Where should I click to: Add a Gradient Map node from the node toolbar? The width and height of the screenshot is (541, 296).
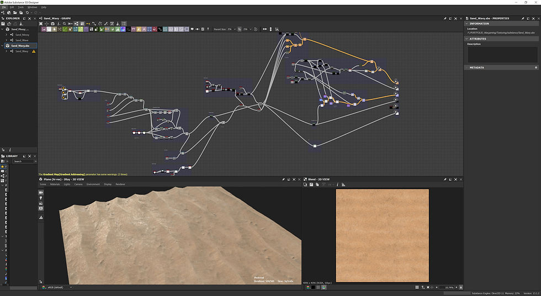[x=101, y=29]
